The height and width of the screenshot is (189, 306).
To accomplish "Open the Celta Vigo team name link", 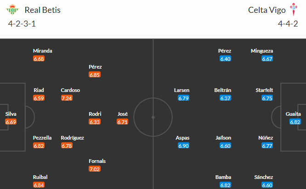I will tap(267, 10).
